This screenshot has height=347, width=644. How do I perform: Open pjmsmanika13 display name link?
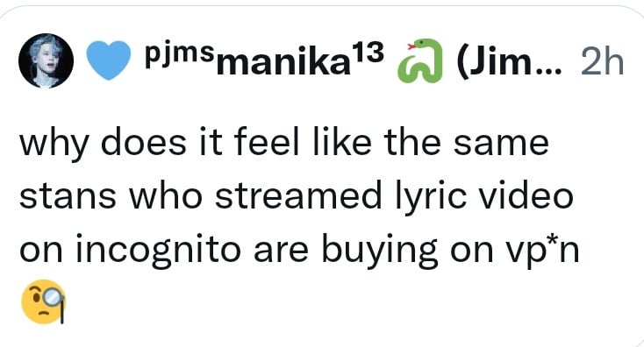pyautogui.click(x=264, y=60)
